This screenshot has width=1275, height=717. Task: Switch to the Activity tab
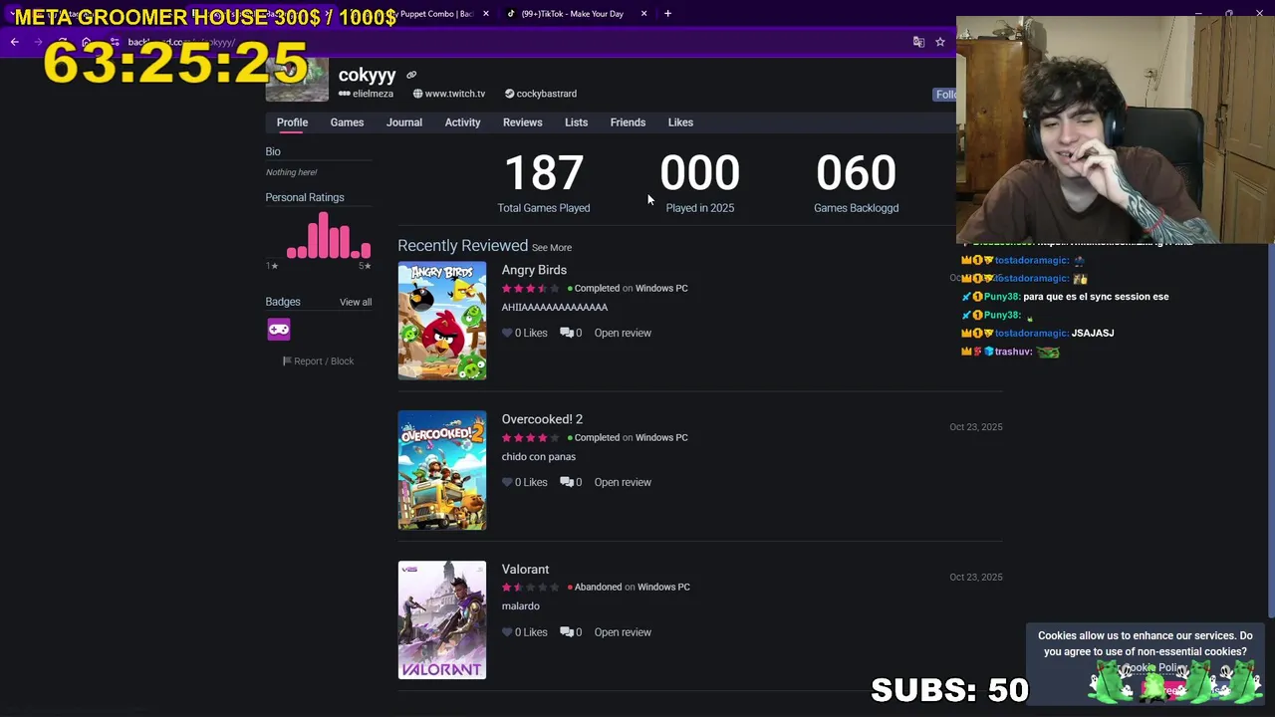[462, 122]
